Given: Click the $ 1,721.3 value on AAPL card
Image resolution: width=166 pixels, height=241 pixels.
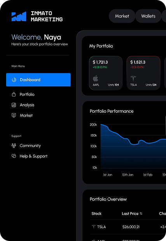Looking at the screenshot, I should tap(100, 62).
